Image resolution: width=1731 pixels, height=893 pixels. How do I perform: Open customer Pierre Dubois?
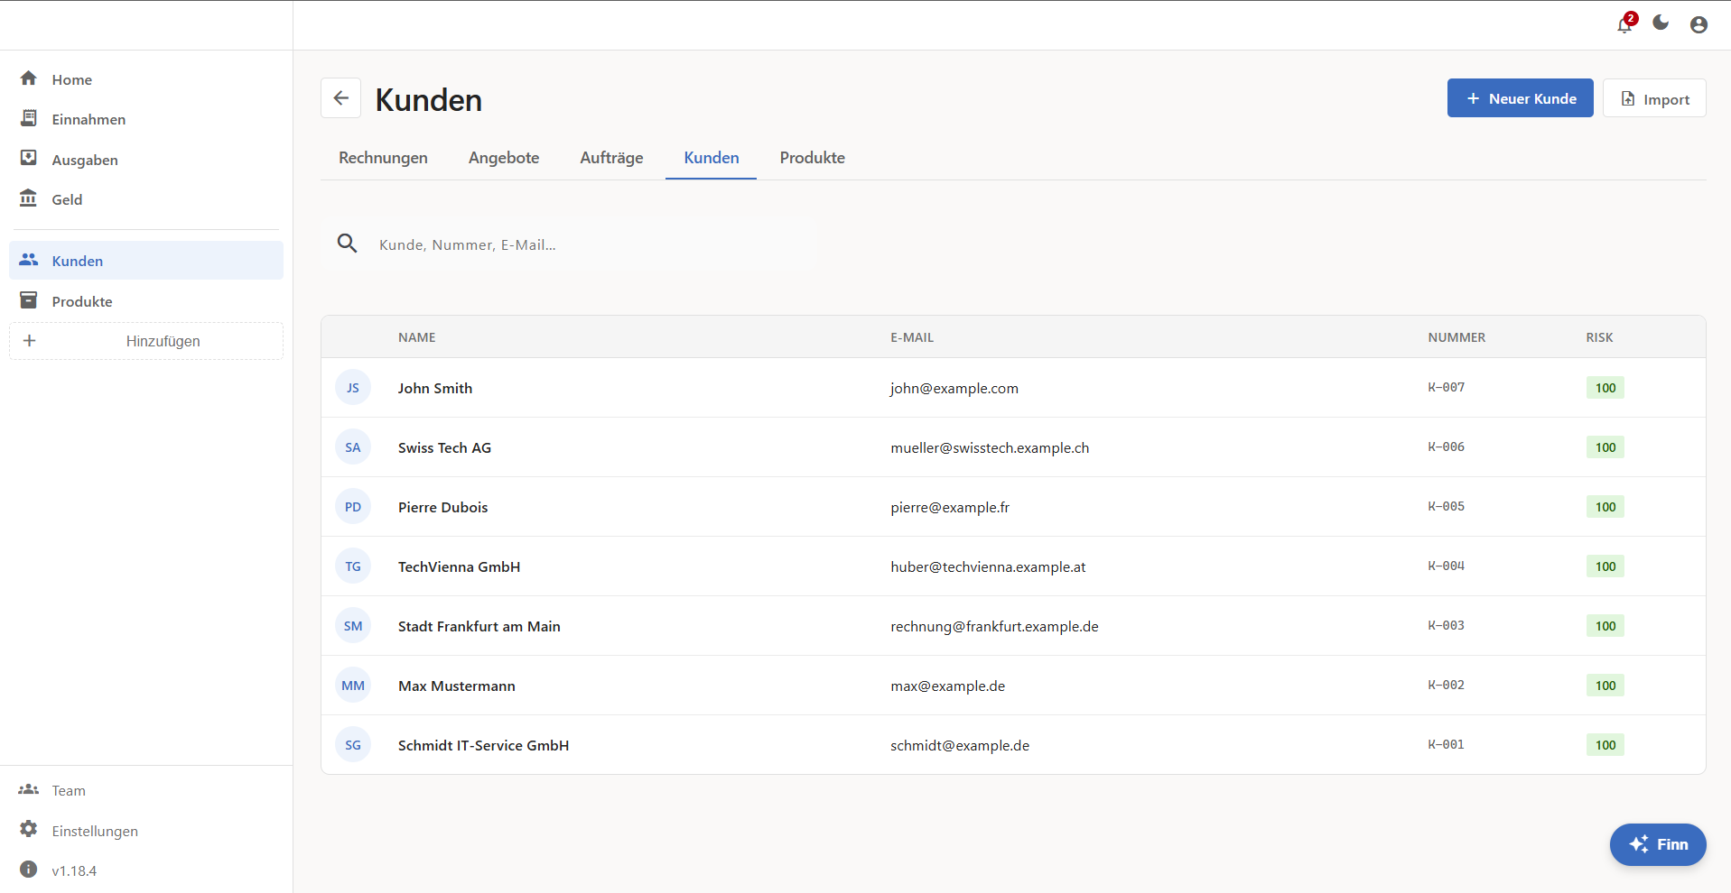click(442, 507)
